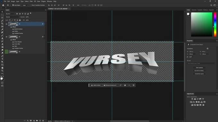218x122 pixels.
Task: Select the Horizontal Type tool
Action: click(x=2, y=59)
